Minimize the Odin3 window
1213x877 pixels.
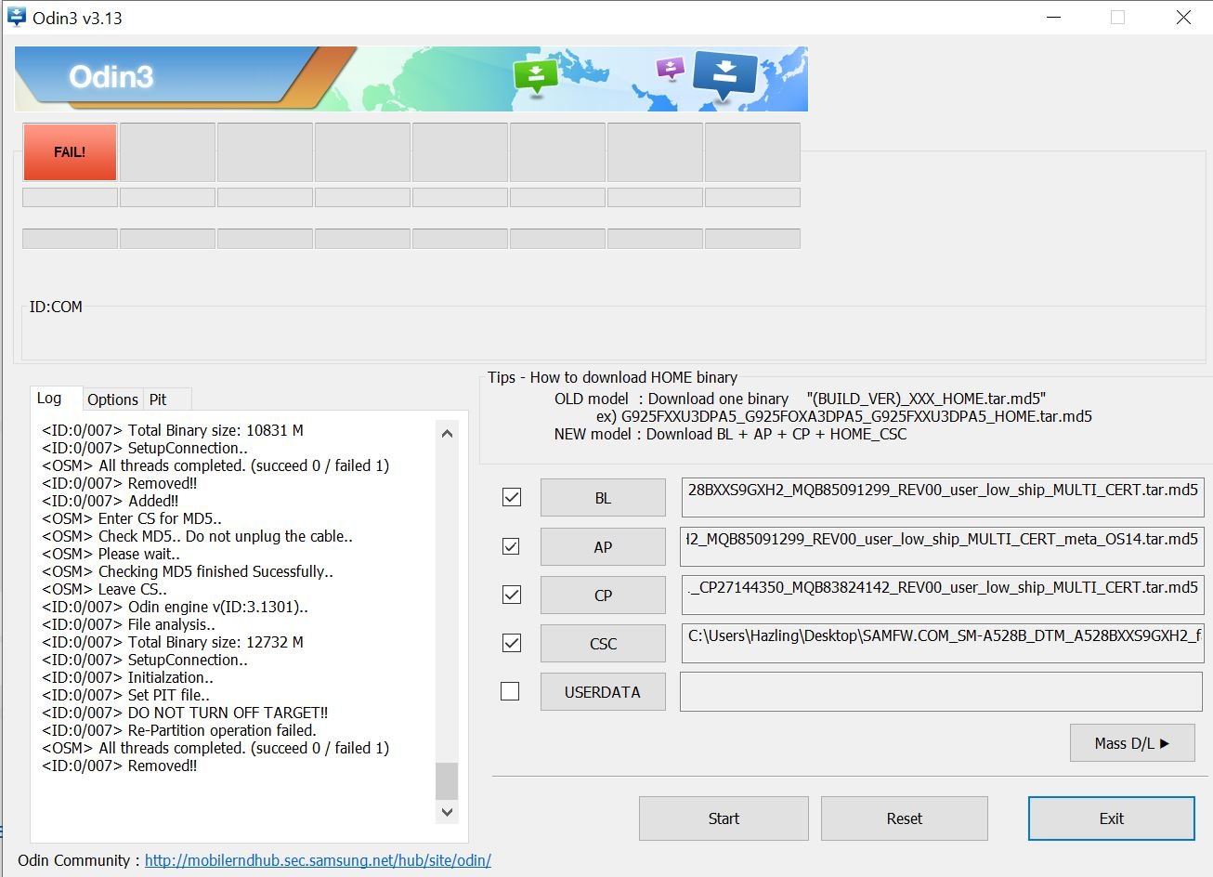(x=1053, y=18)
